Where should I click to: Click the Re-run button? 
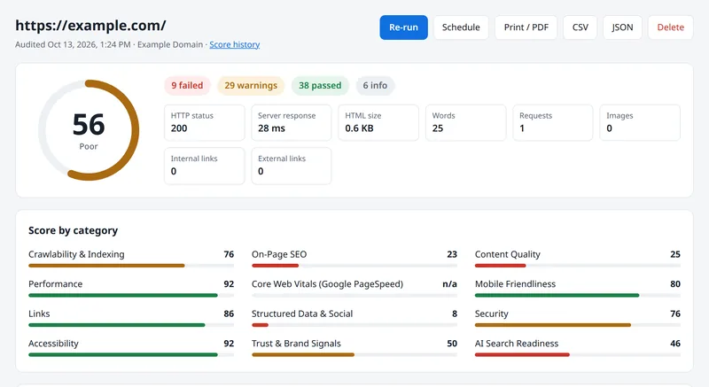403,27
